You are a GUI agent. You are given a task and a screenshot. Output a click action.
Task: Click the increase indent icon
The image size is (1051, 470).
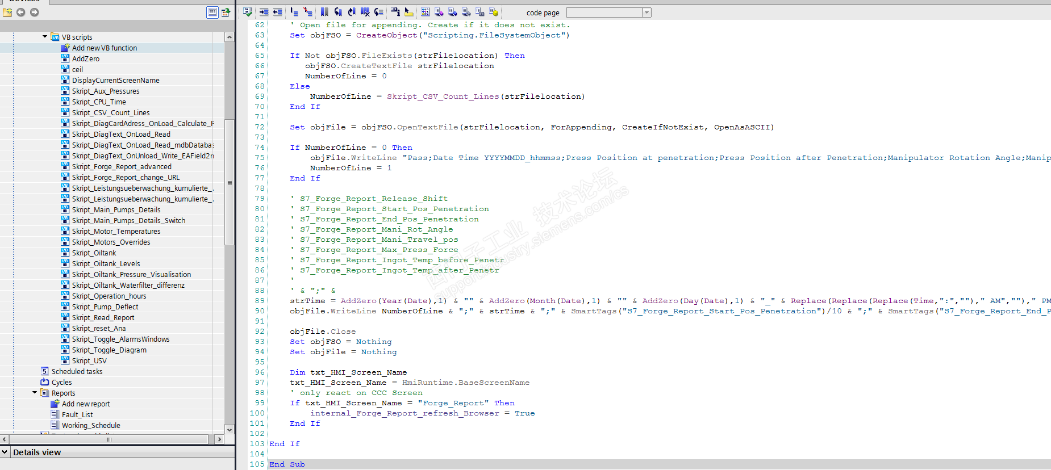click(x=264, y=12)
